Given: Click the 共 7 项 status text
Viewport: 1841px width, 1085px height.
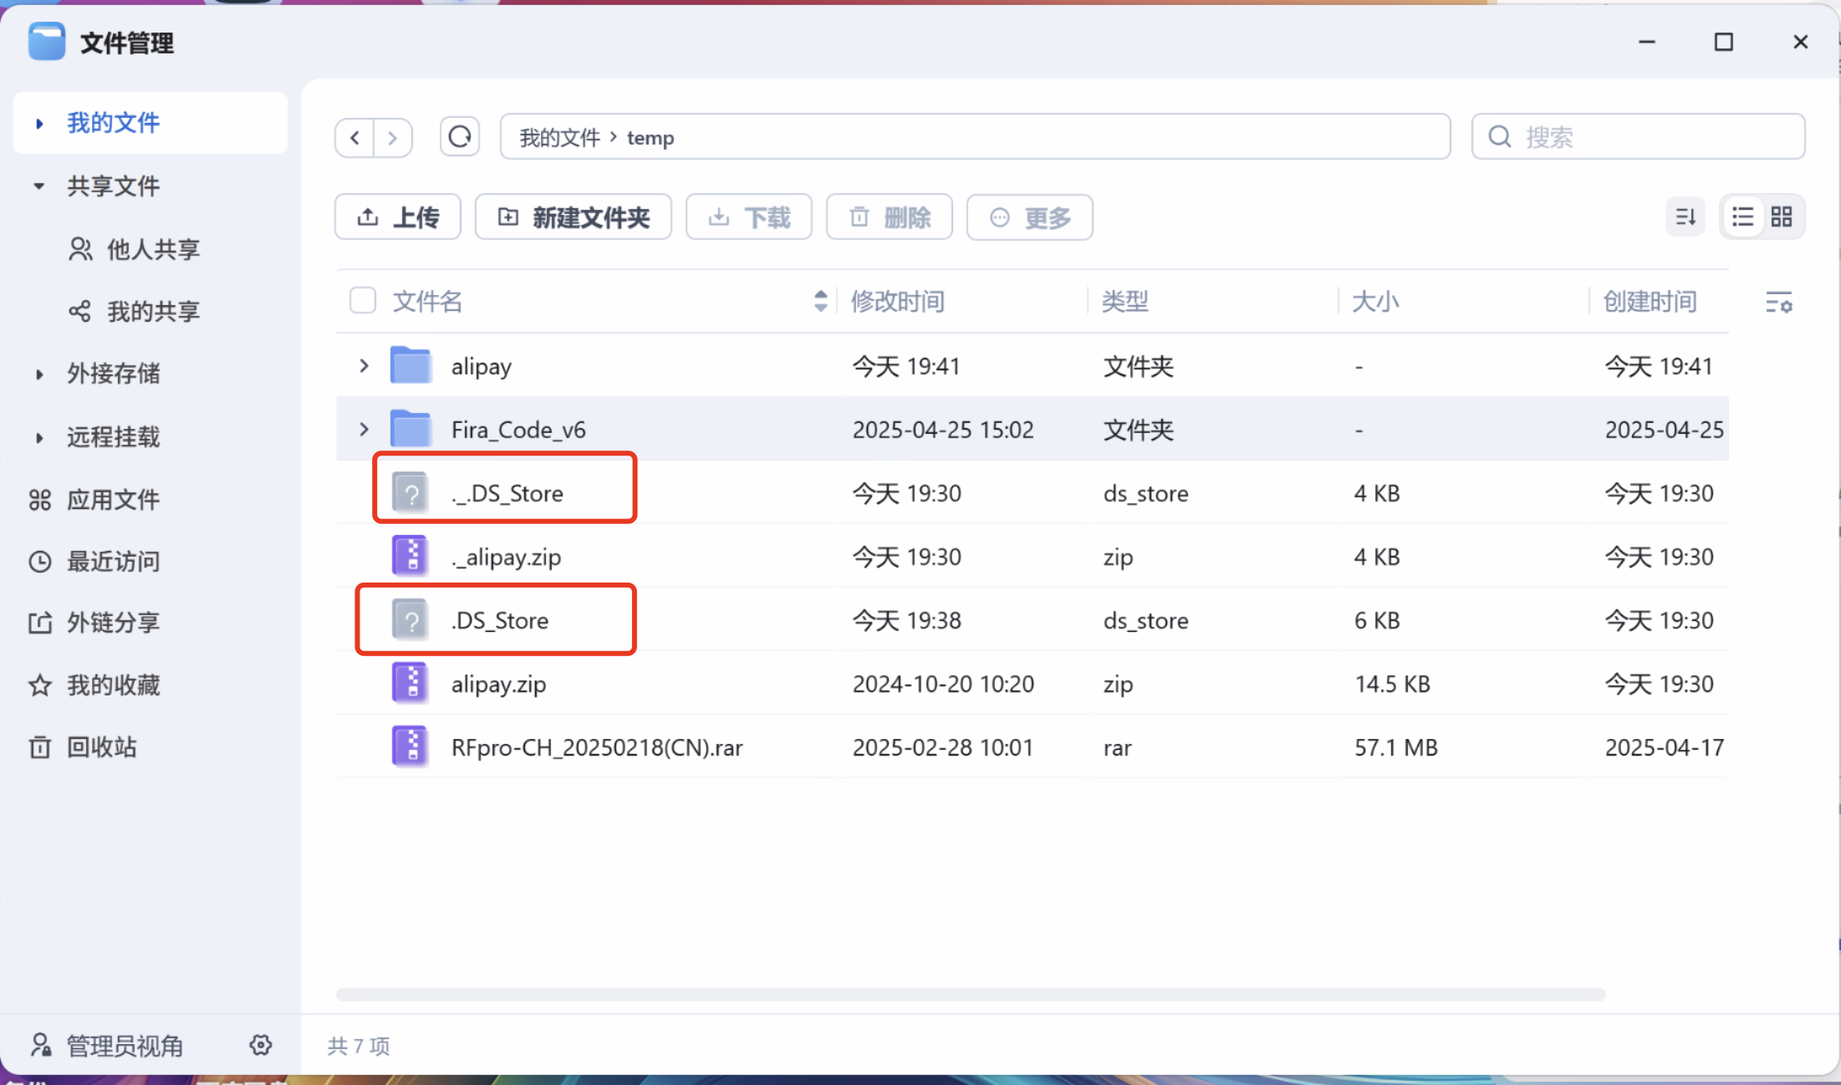Looking at the screenshot, I should tap(359, 1046).
